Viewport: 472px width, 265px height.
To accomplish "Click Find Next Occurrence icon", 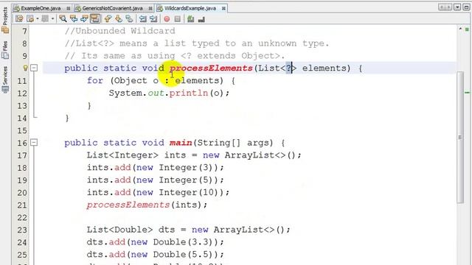I will pos(84,19).
